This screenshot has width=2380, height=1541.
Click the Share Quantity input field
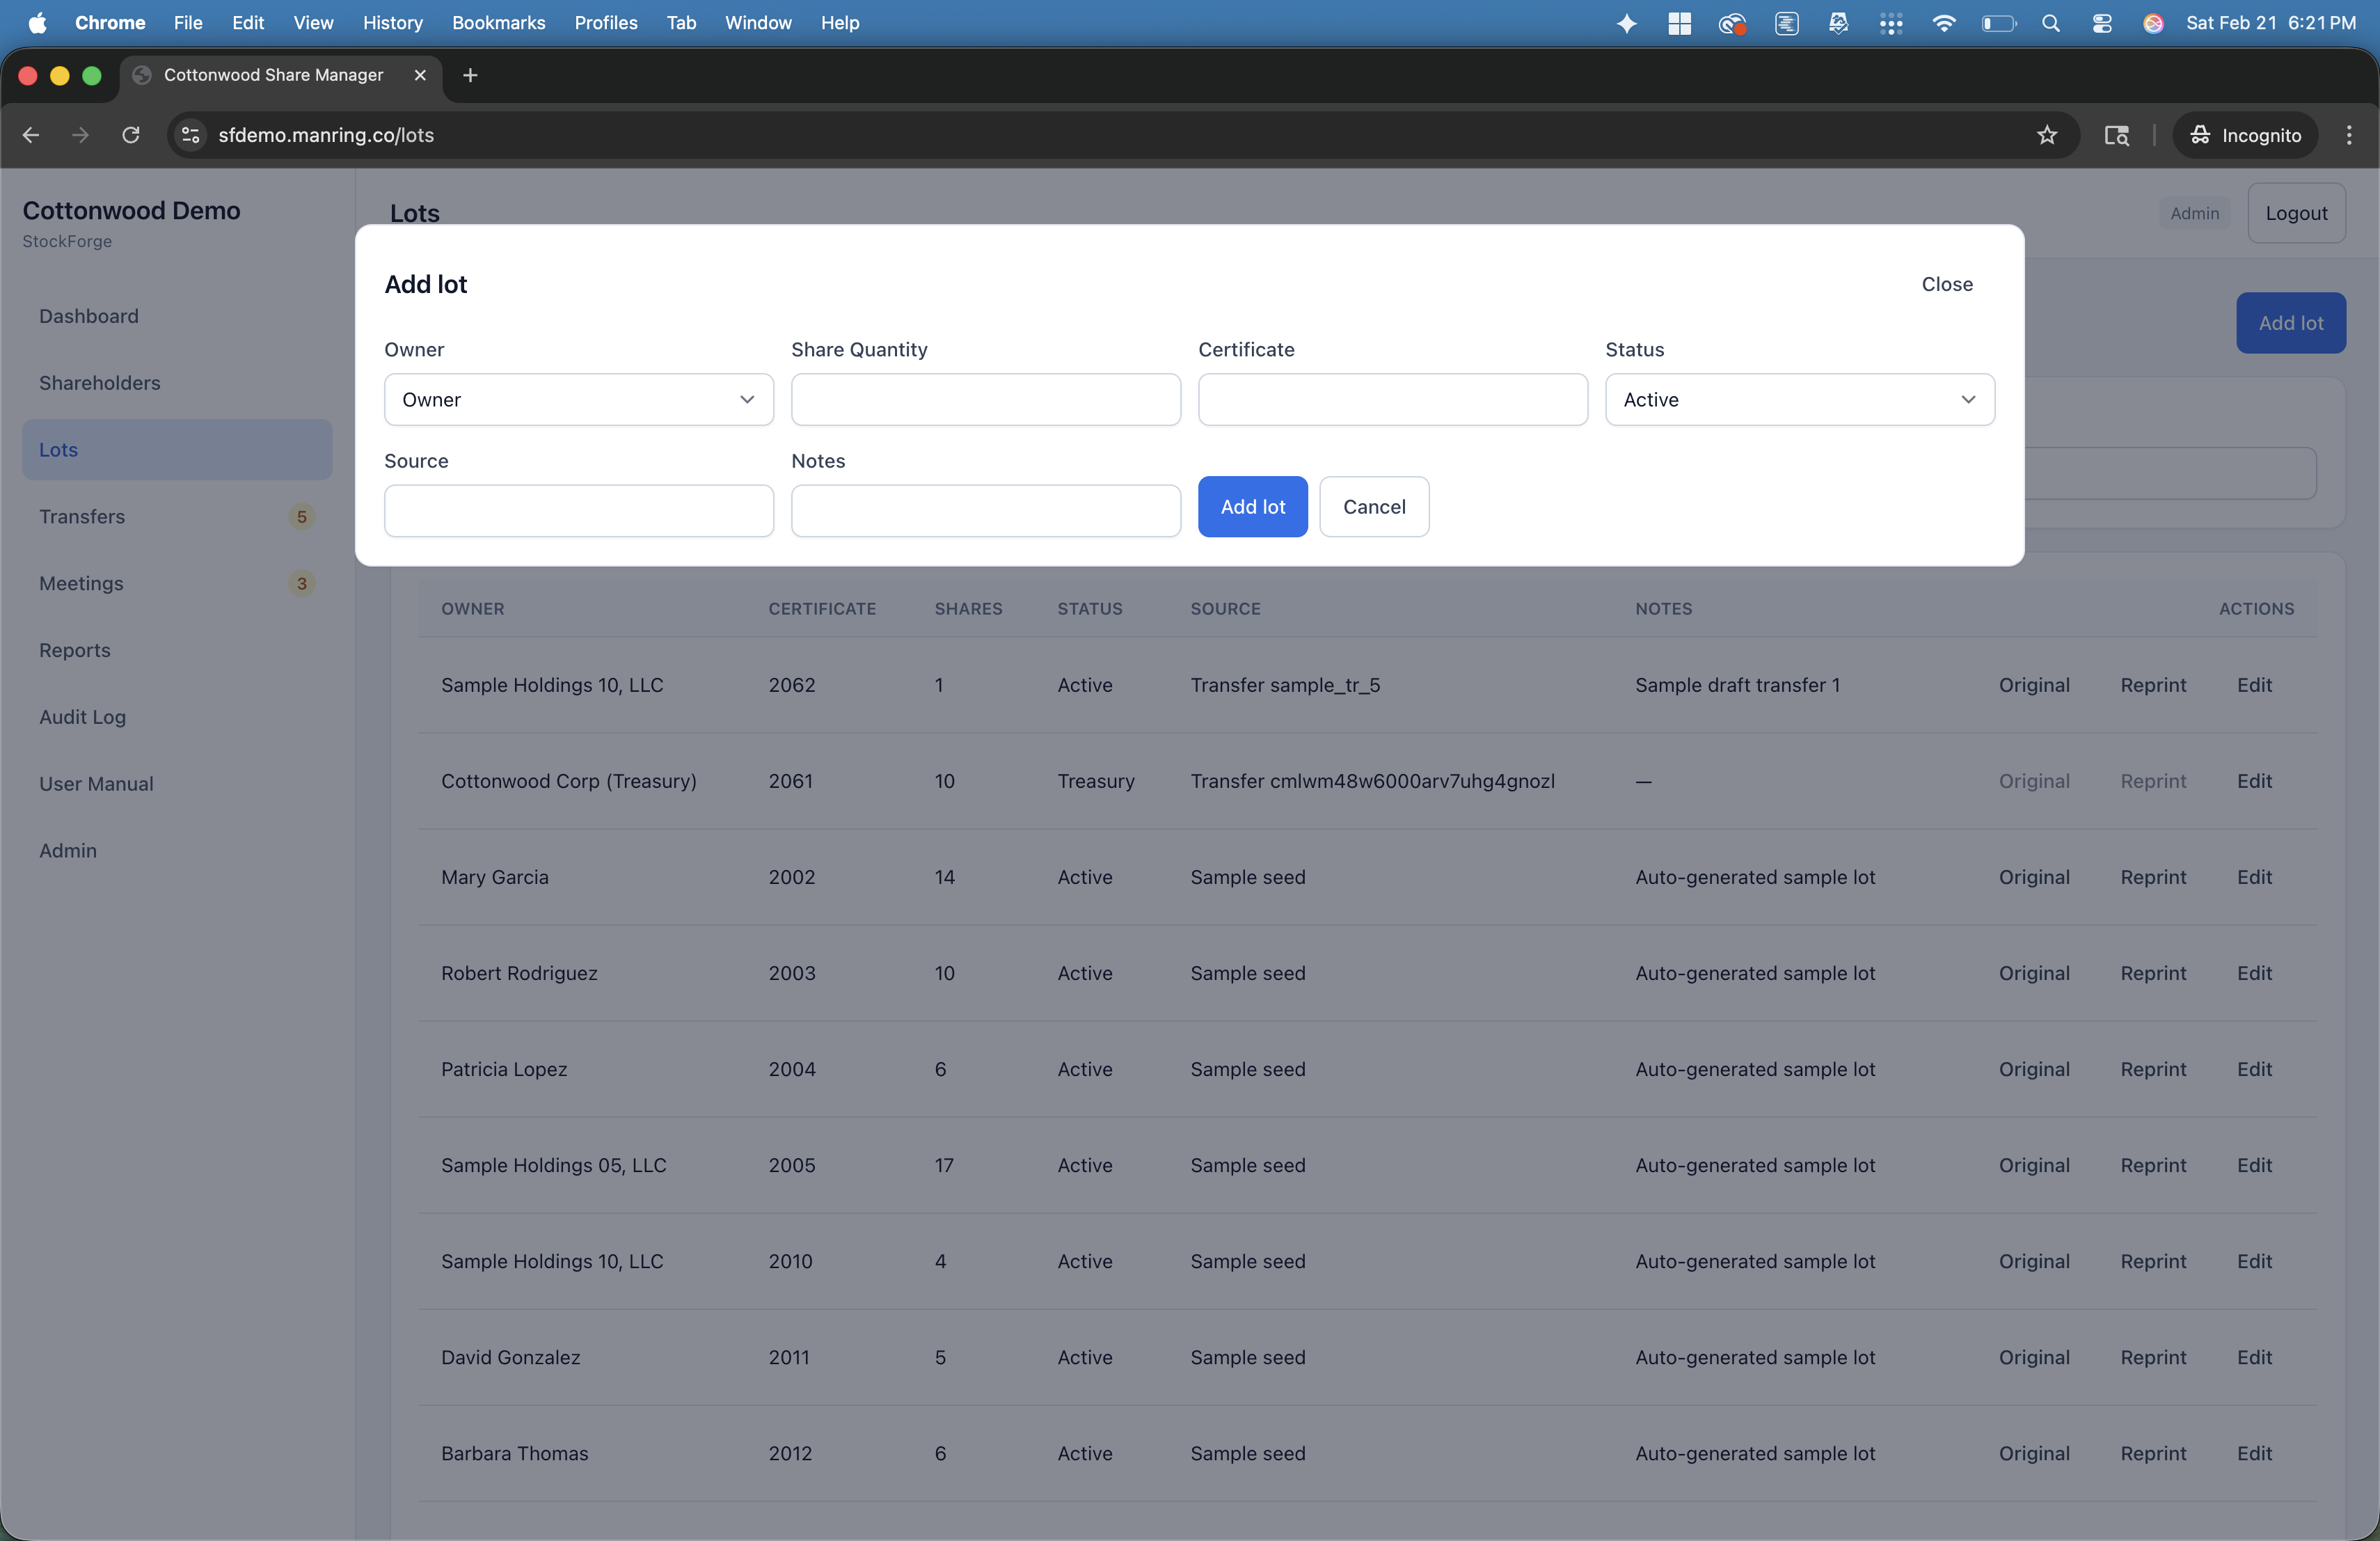[x=985, y=400]
